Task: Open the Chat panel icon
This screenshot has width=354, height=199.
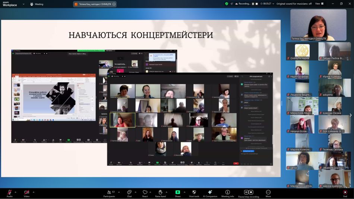Action: click(x=129, y=192)
